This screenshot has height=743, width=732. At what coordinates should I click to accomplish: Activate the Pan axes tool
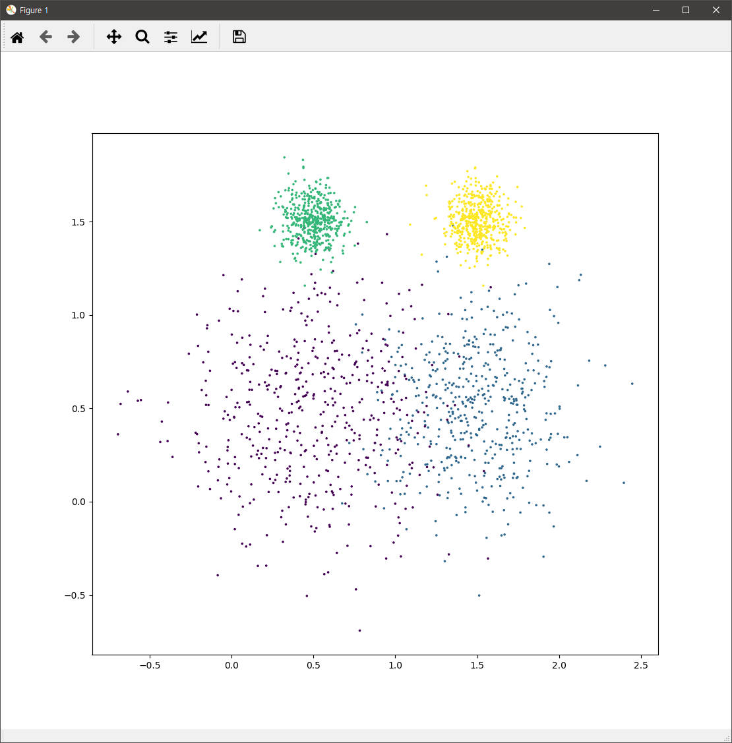click(x=114, y=37)
